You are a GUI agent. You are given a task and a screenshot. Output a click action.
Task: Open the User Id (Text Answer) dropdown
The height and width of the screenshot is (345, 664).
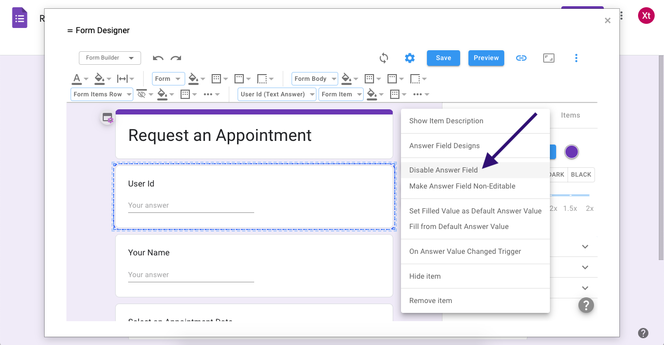click(x=277, y=94)
